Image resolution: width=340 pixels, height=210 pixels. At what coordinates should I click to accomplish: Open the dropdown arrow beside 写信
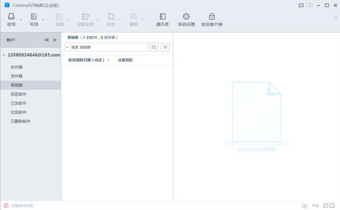click(43, 20)
